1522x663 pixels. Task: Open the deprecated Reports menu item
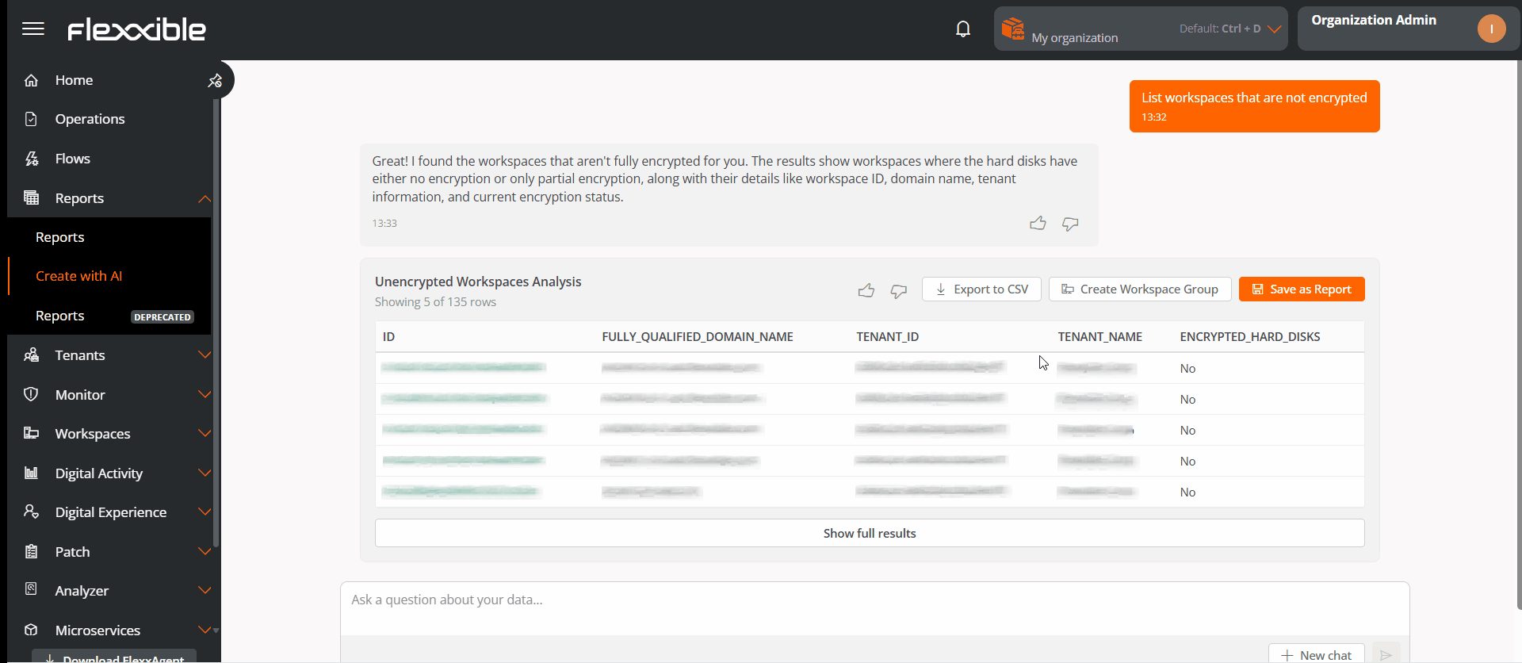point(60,316)
